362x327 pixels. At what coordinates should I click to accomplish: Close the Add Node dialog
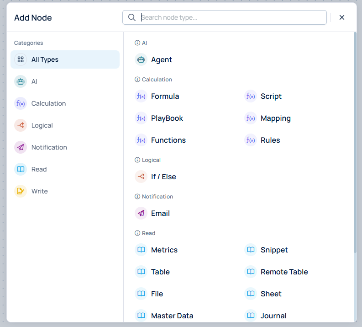click(342, 17)
